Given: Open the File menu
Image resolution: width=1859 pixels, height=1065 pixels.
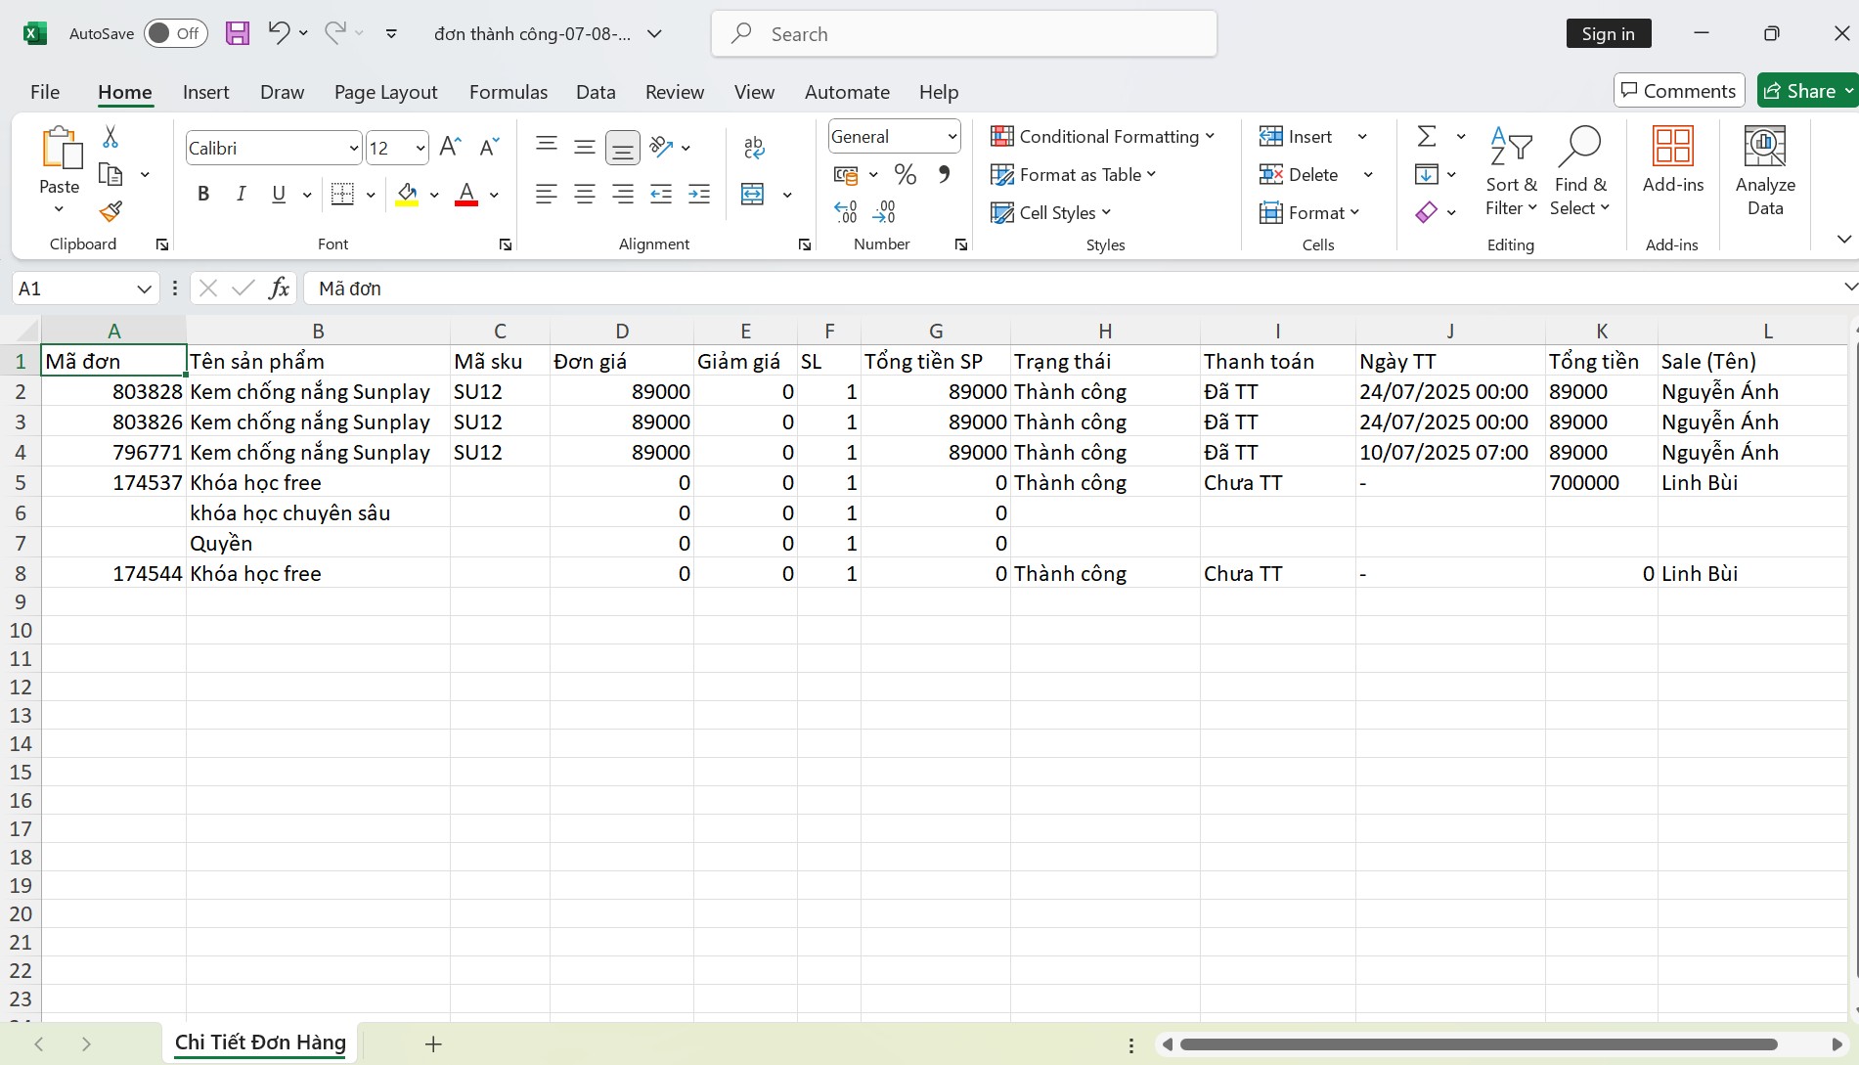Looking at the screenshot, I should [45, 92].
